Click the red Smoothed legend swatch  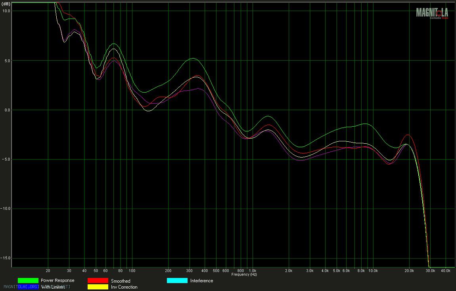[x=98, y=281]
